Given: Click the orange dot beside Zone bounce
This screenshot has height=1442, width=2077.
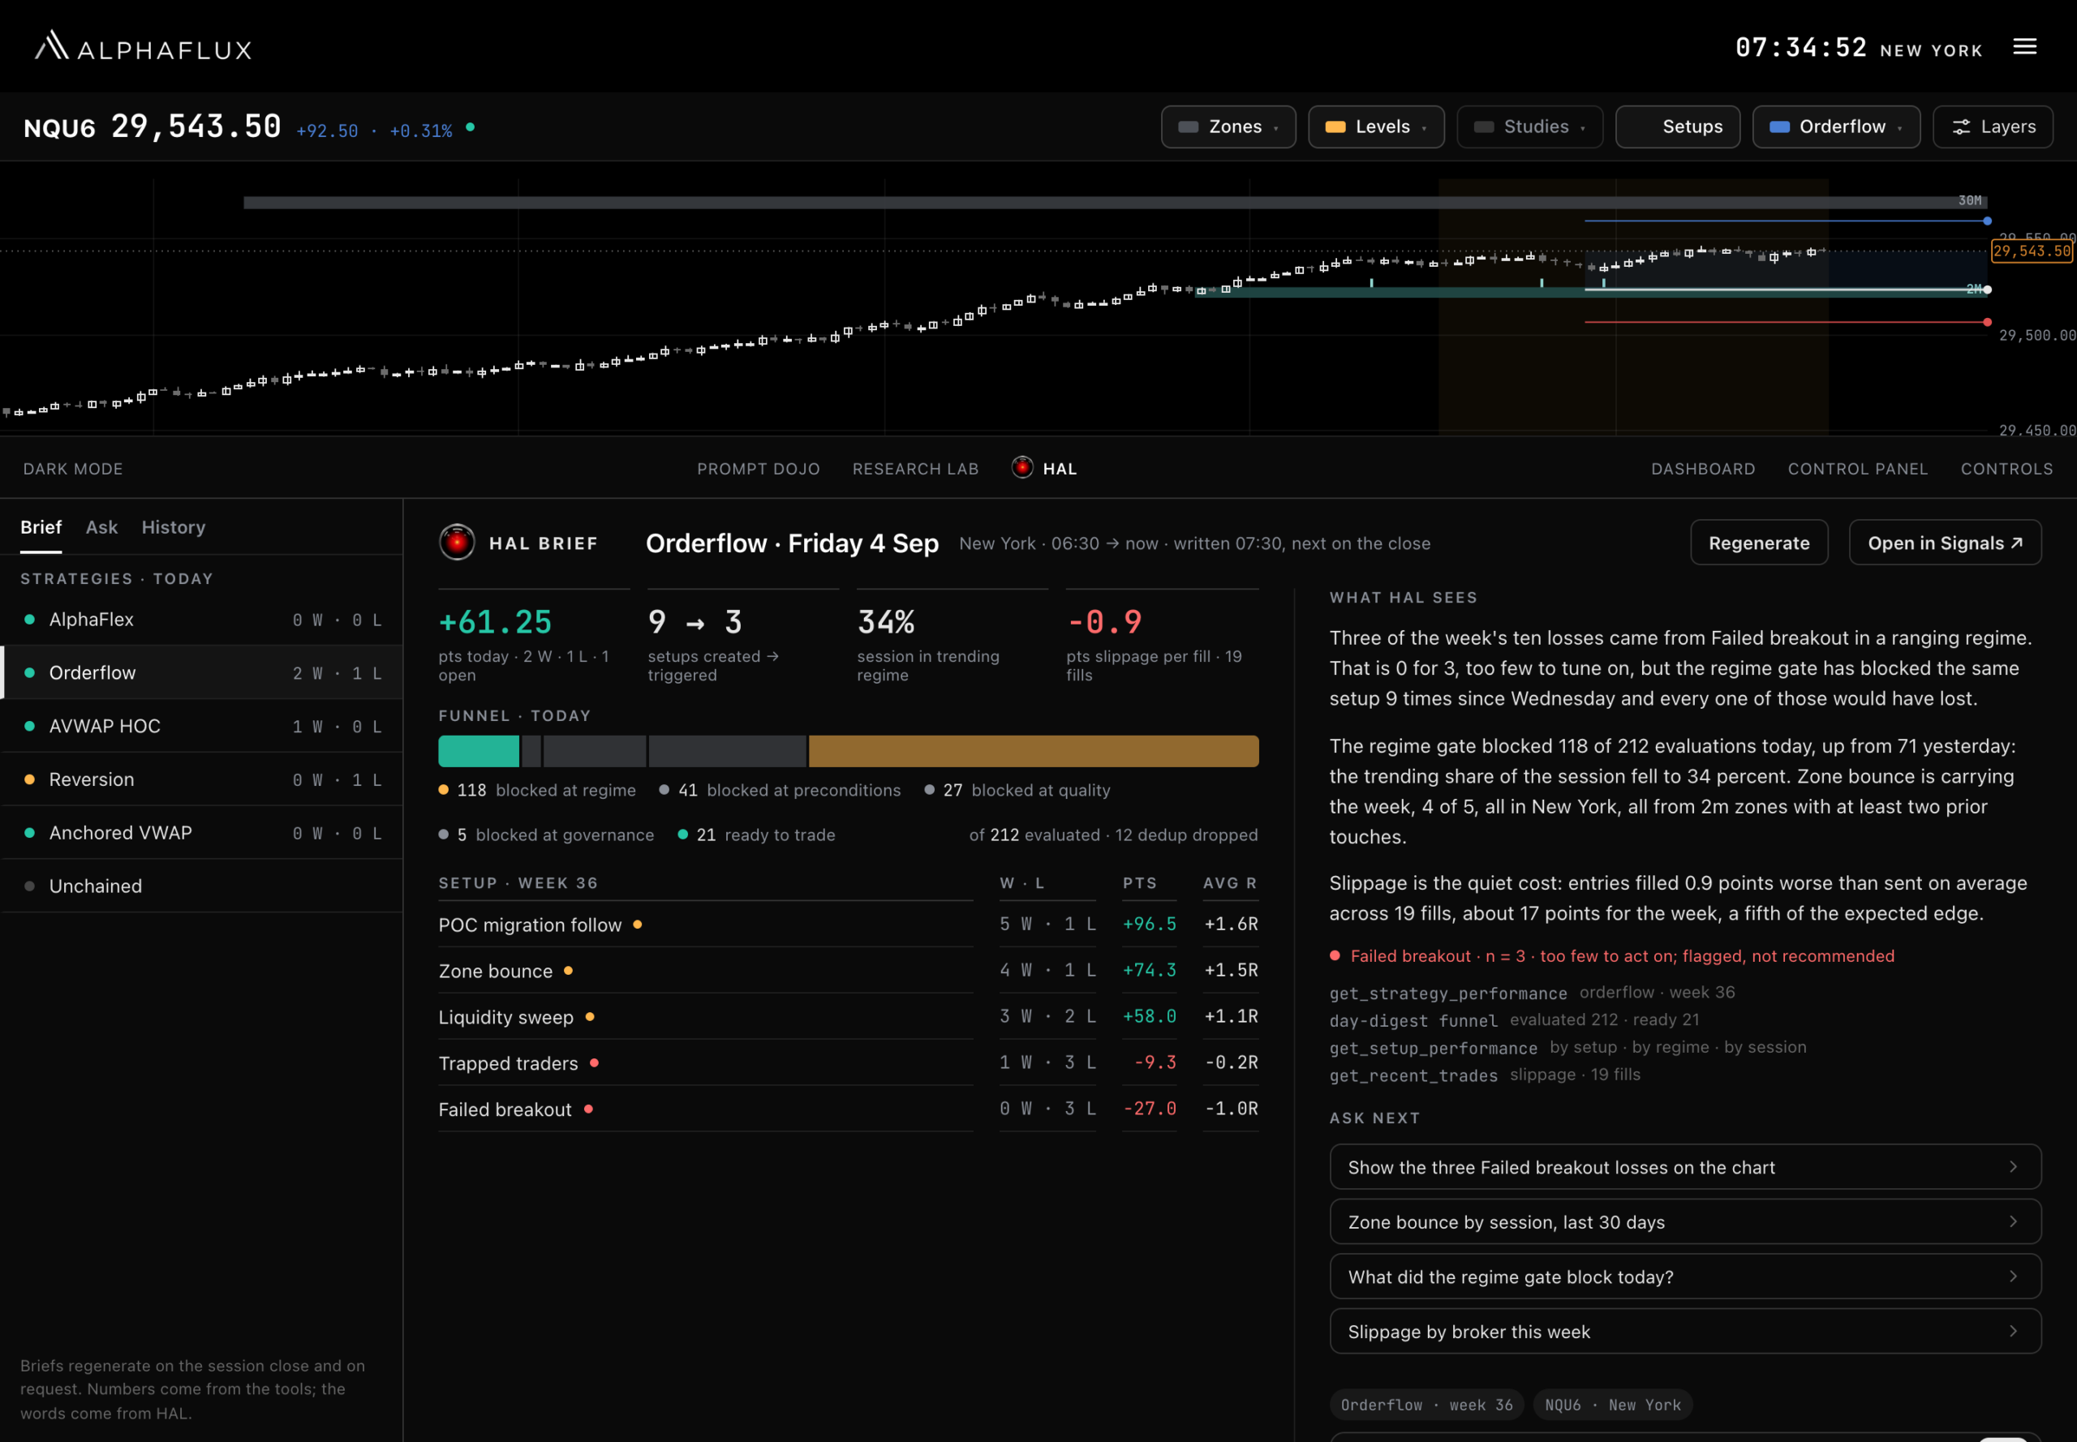Looking at the screenshot, I should (568, 970).
